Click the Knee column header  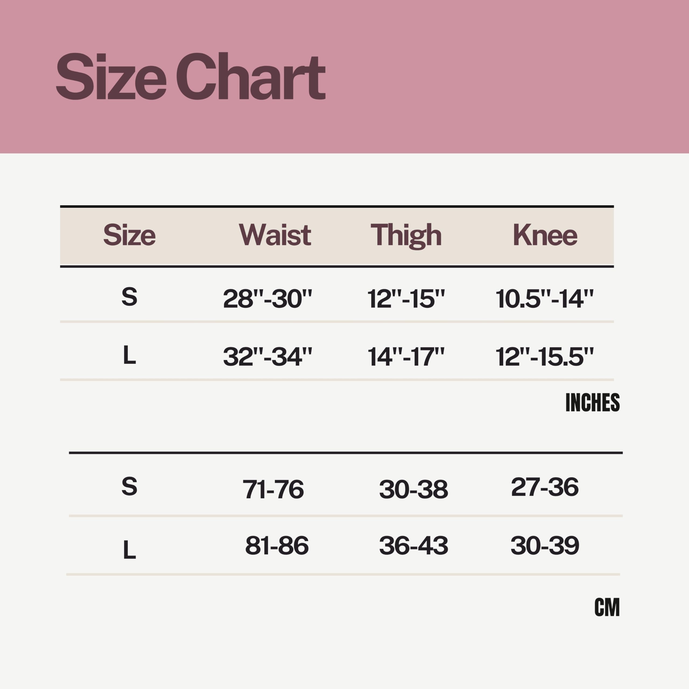pos(545,235)
